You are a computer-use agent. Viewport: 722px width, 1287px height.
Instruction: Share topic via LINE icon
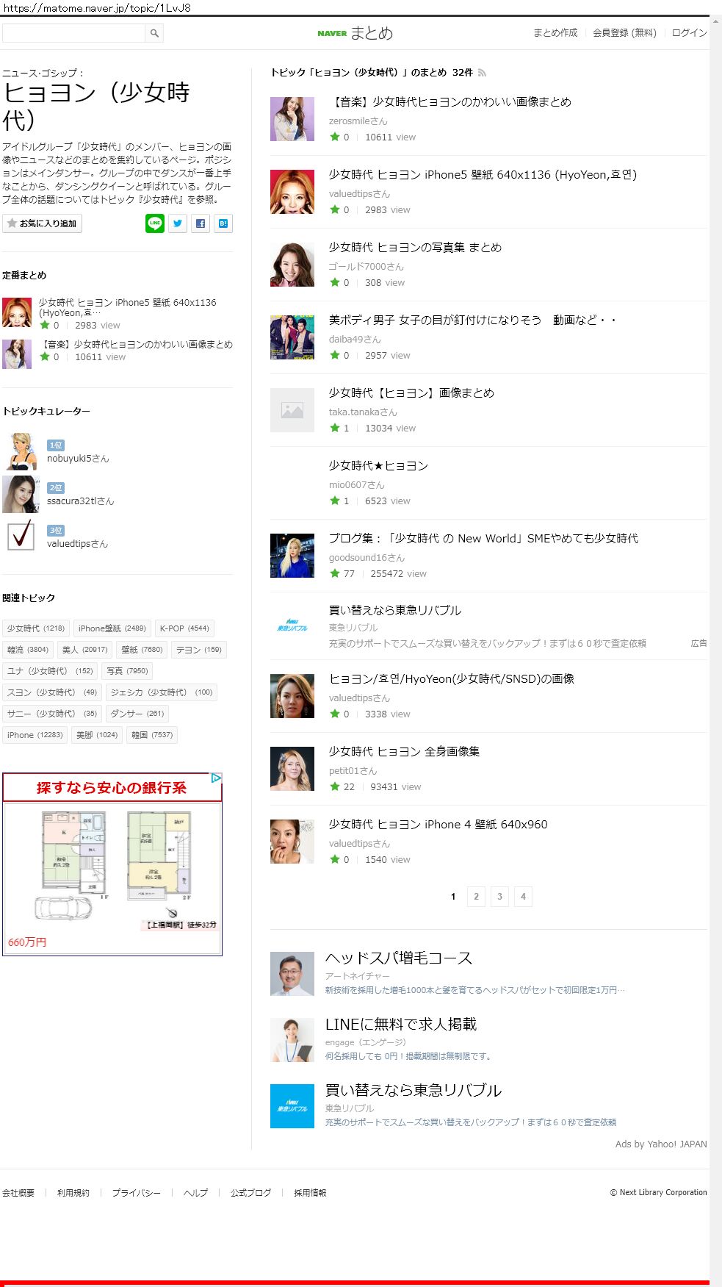pos(155,223)
